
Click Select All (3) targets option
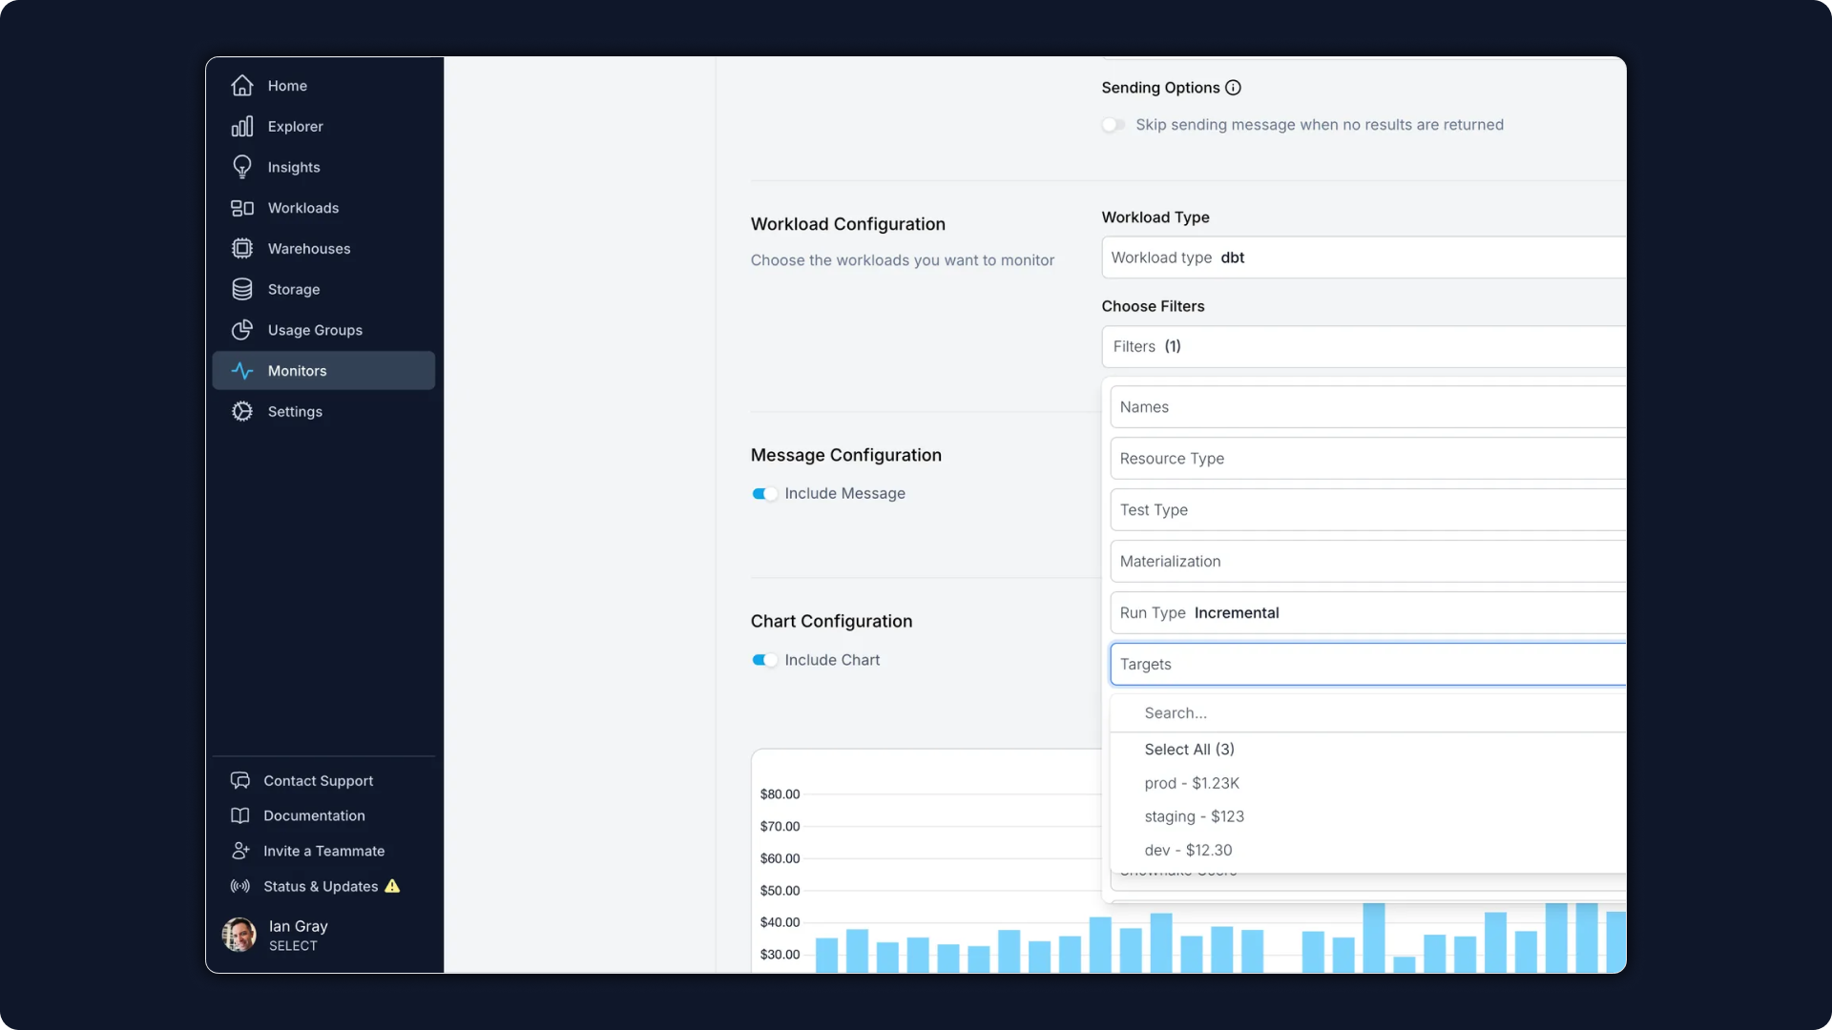tap(1189, 749)
